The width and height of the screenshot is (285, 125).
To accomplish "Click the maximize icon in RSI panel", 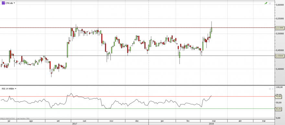I will point(270,89).
